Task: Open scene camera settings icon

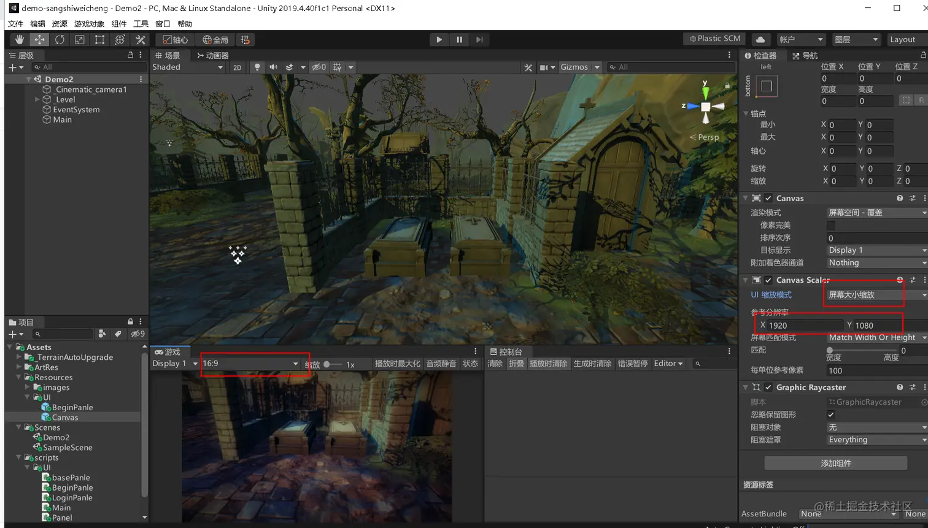Action: (x=544, y=67)
